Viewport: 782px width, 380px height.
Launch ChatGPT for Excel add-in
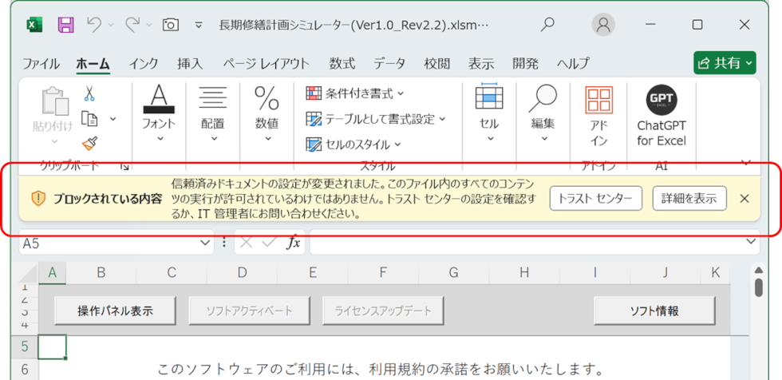pos(661,117)
